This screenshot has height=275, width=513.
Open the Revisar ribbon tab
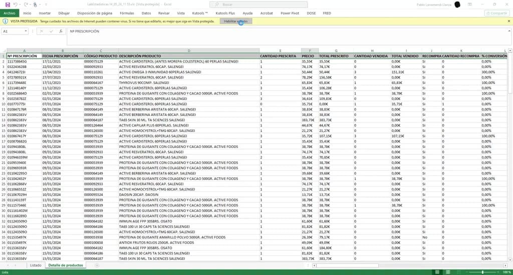[x=164, y=13]
